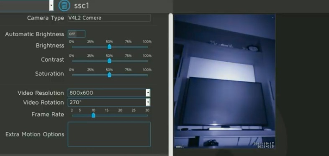This screenshot has width=329, height=156.
Task: Expand the Video Rotation dropdown arrow
Action: 148,103
